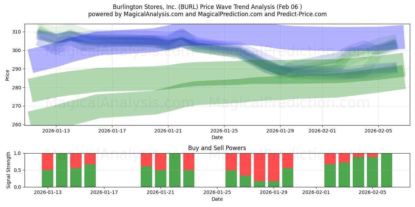
Task: Click 2026-01-25 date tick on price chart
Action: coord(224,131)
